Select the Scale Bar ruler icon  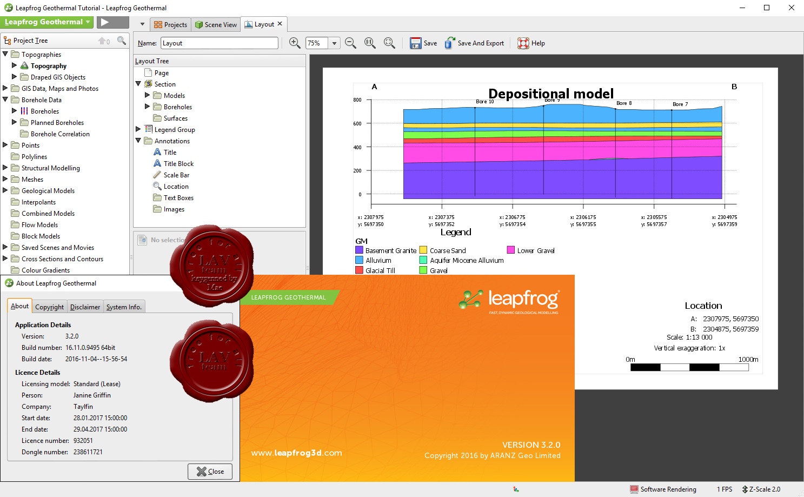[157, 175]
